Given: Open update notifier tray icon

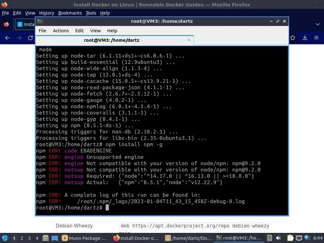Looking at the screenshot, I should pyautogui.click(x=307, y=238).
